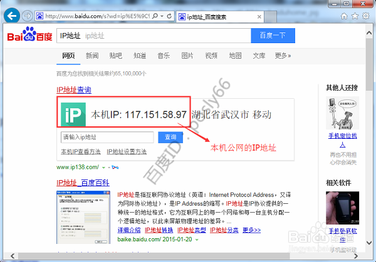Open the browser home page icon

tap(344, 16)
